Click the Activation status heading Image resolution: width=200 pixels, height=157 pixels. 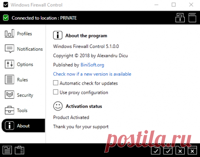84,106
